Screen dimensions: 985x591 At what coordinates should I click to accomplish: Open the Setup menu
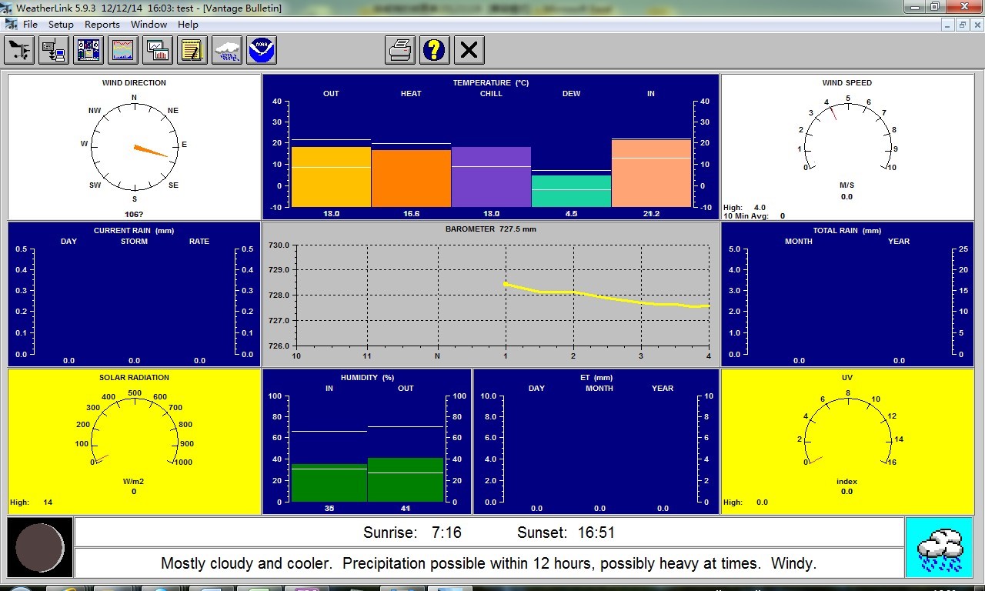[x=61, y=25]
